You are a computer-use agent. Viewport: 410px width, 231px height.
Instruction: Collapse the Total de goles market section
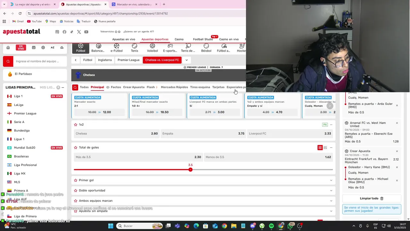(331, 148)
